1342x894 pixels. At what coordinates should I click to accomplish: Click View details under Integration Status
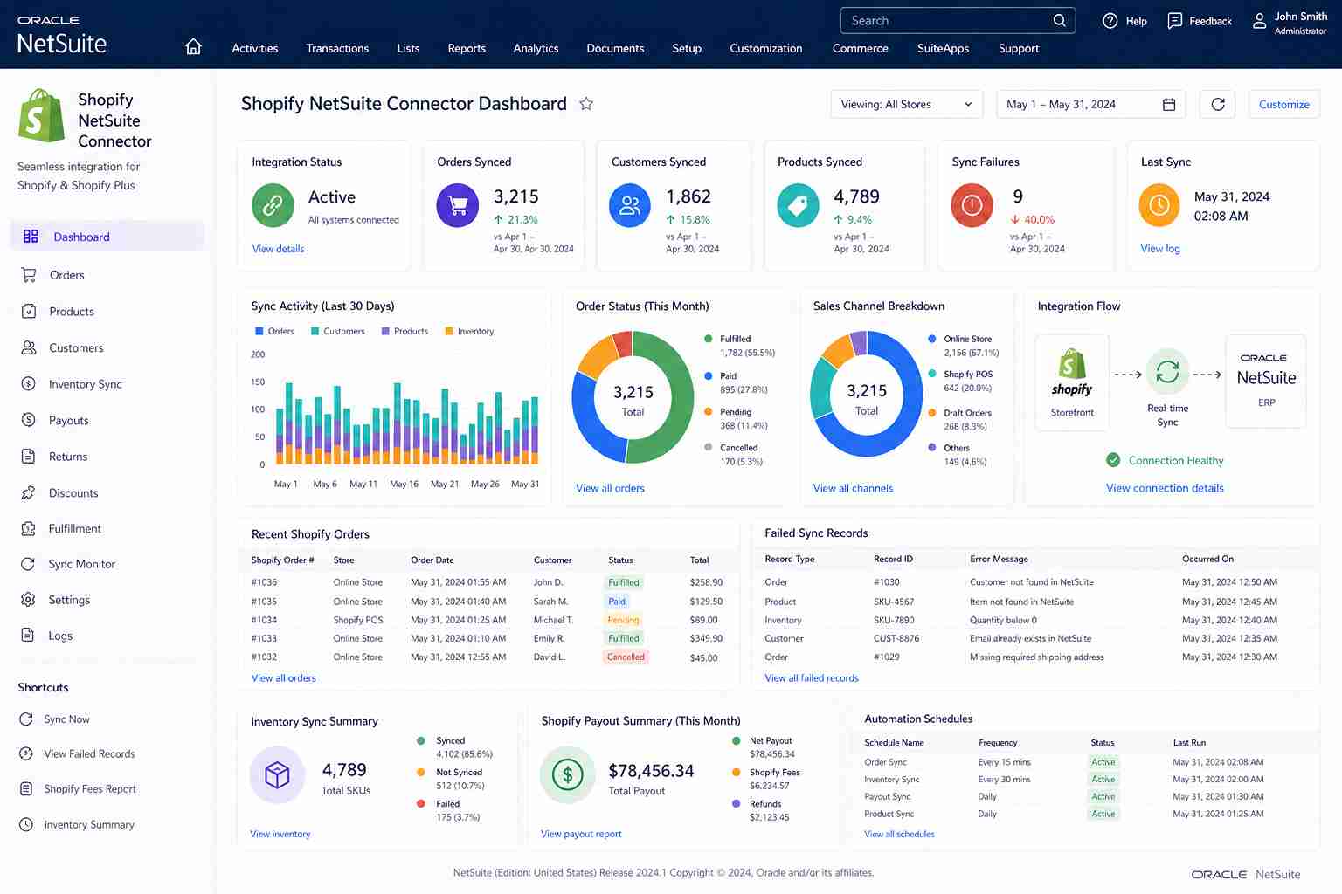[278, 249]
